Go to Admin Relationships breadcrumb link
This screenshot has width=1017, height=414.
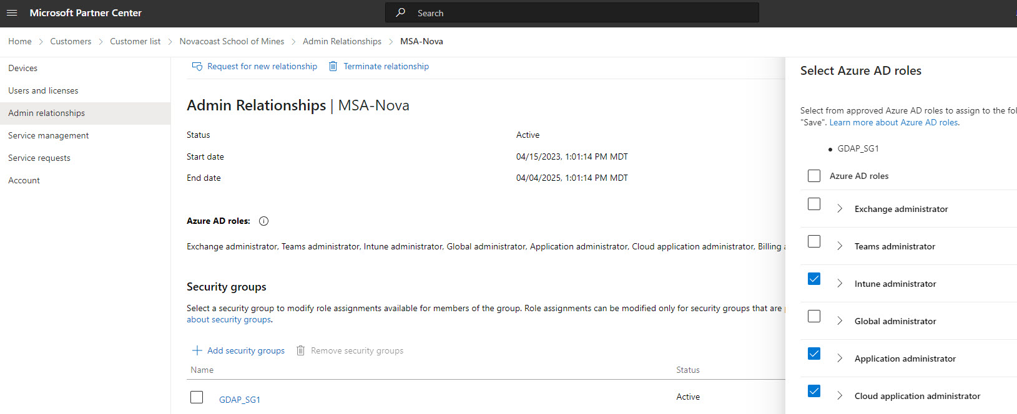click(342, 42)
